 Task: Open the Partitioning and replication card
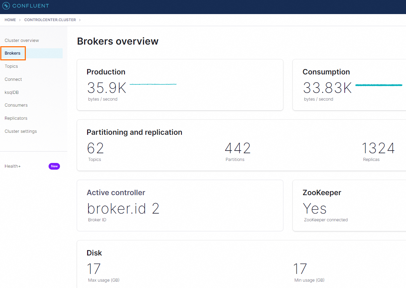pos(241,145)
